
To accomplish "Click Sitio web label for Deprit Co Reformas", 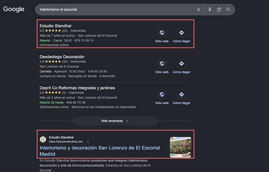I will pos(162,103).
